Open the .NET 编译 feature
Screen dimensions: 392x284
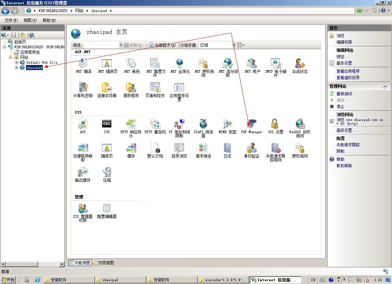click(x=83, y=66)
